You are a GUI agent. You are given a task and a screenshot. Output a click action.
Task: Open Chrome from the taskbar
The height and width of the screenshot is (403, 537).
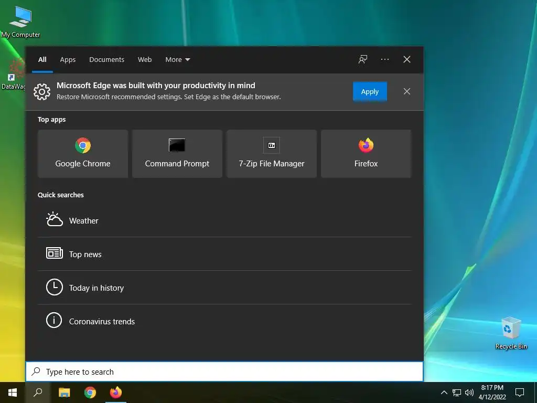[90, 393]
